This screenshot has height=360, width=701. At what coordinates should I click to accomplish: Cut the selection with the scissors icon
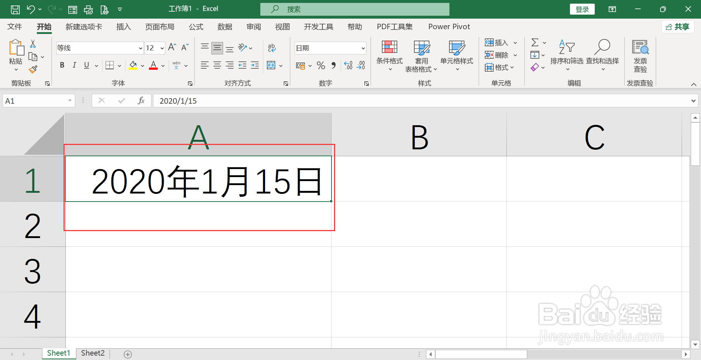pos(33,44)
